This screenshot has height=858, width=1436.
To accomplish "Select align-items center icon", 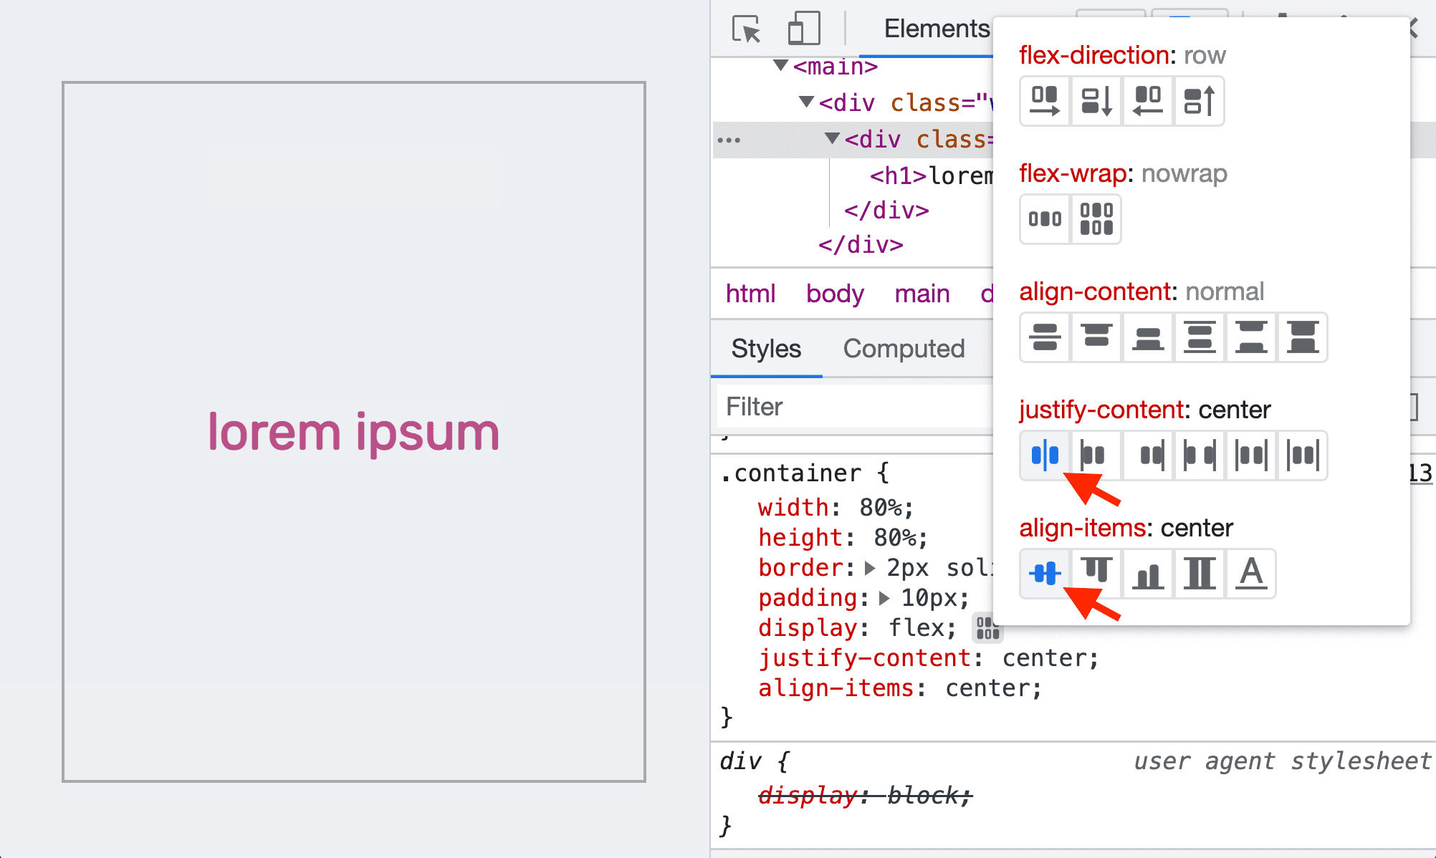I will [x=1045, y=573].
